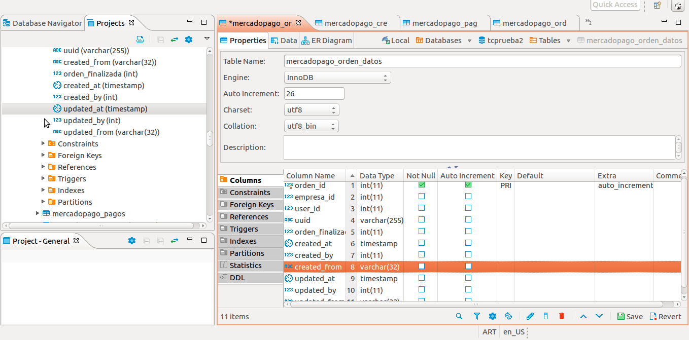Toggle Not Null for updated_by
Image resolution: width=689 pixels, height=340 pixels.
click(x=421, y=289)
